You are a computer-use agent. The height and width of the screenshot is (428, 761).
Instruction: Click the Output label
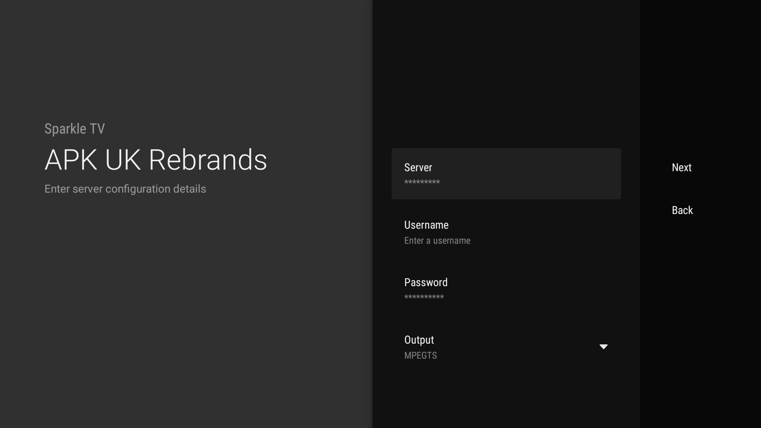click(419, 340)
